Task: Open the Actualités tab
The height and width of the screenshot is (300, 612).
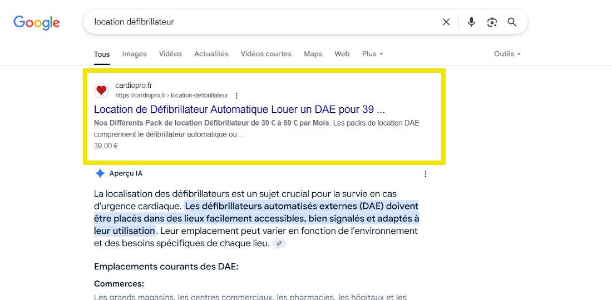Action: (x=211, y=54)
